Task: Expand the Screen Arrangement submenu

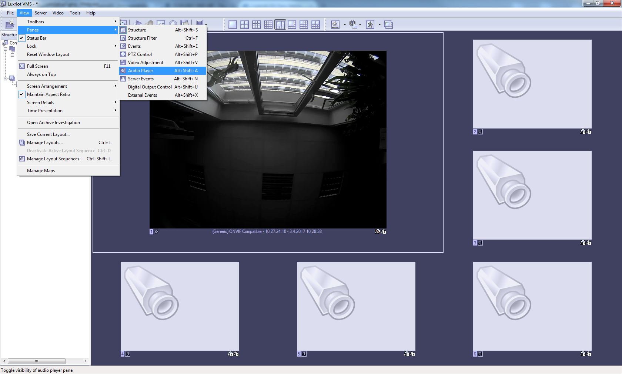Action: pos(47,86)
